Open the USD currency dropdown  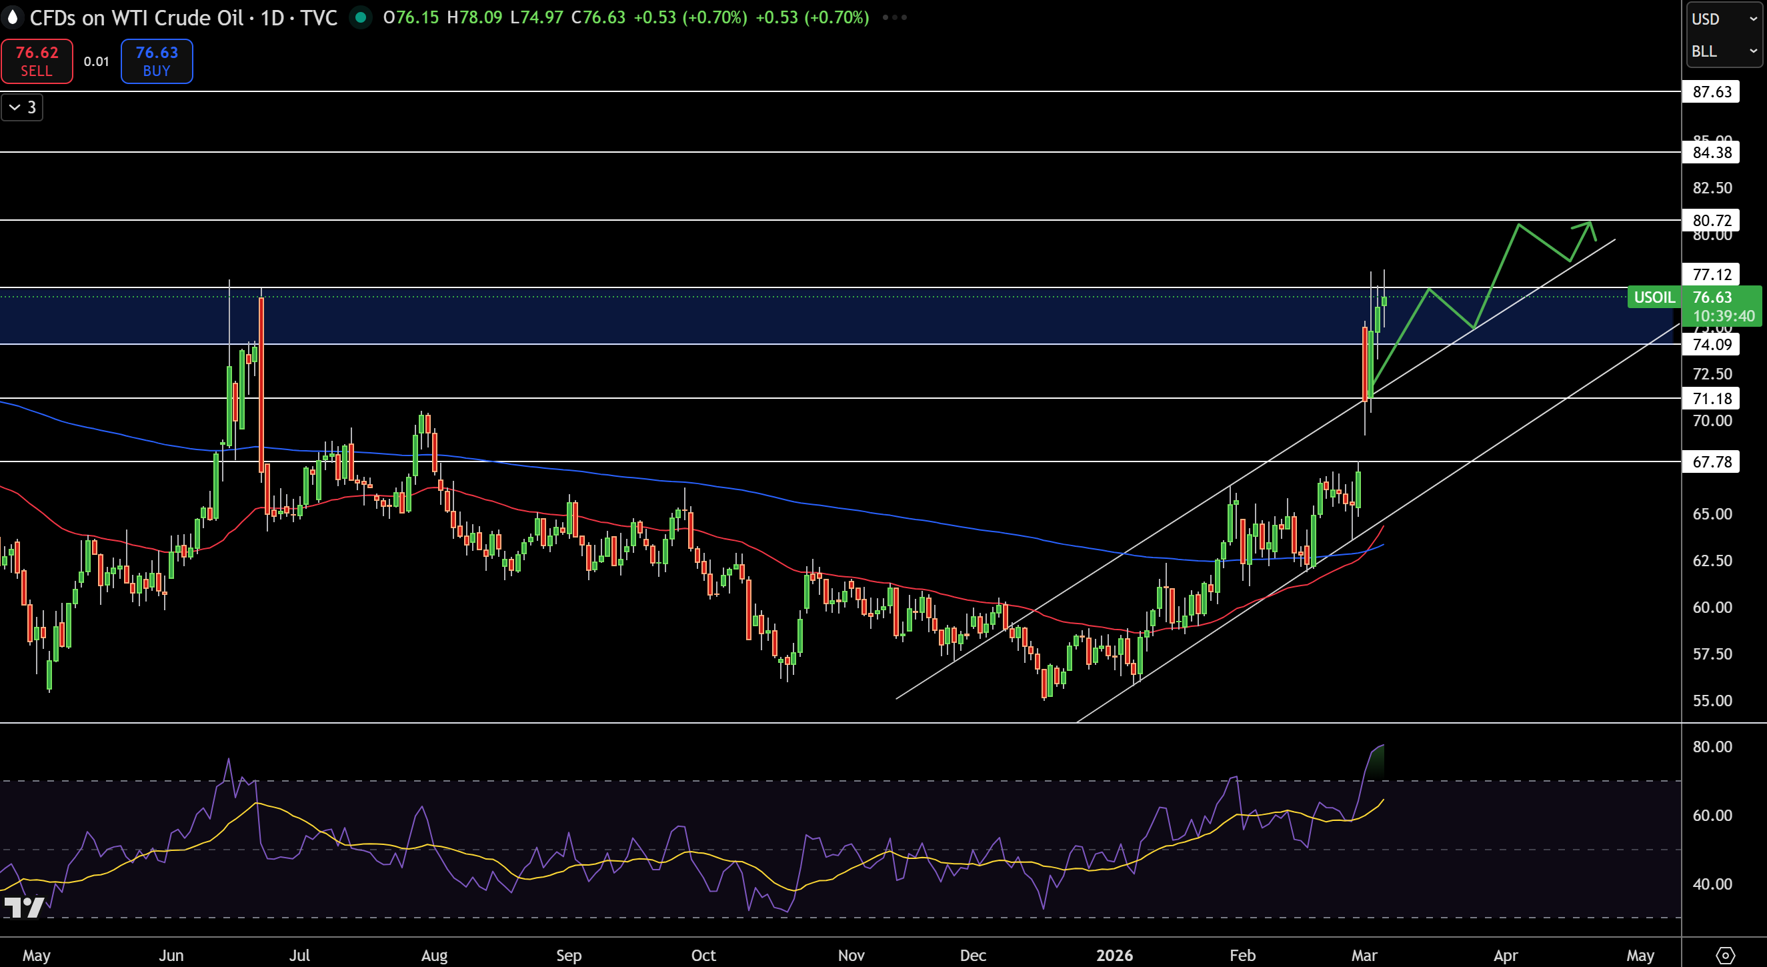[1724, 19]
